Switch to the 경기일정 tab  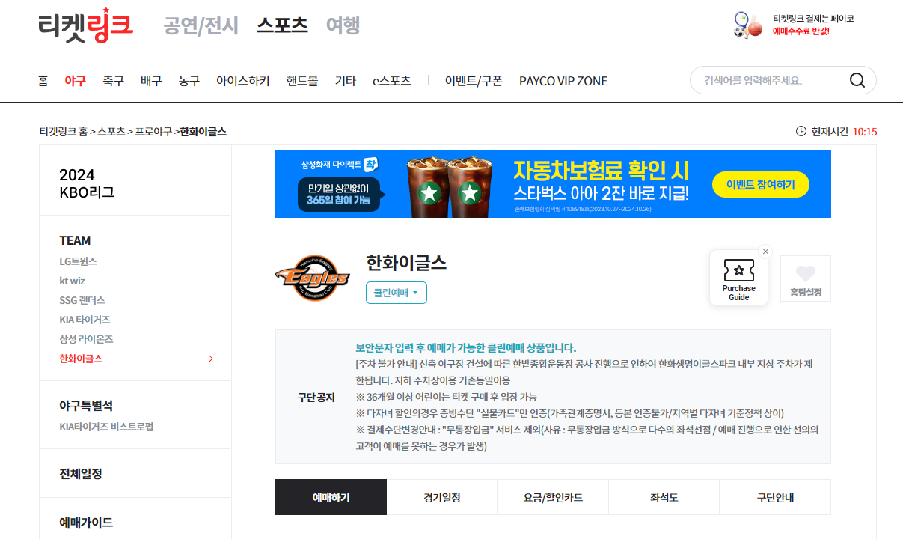click(x=442, y=497)
